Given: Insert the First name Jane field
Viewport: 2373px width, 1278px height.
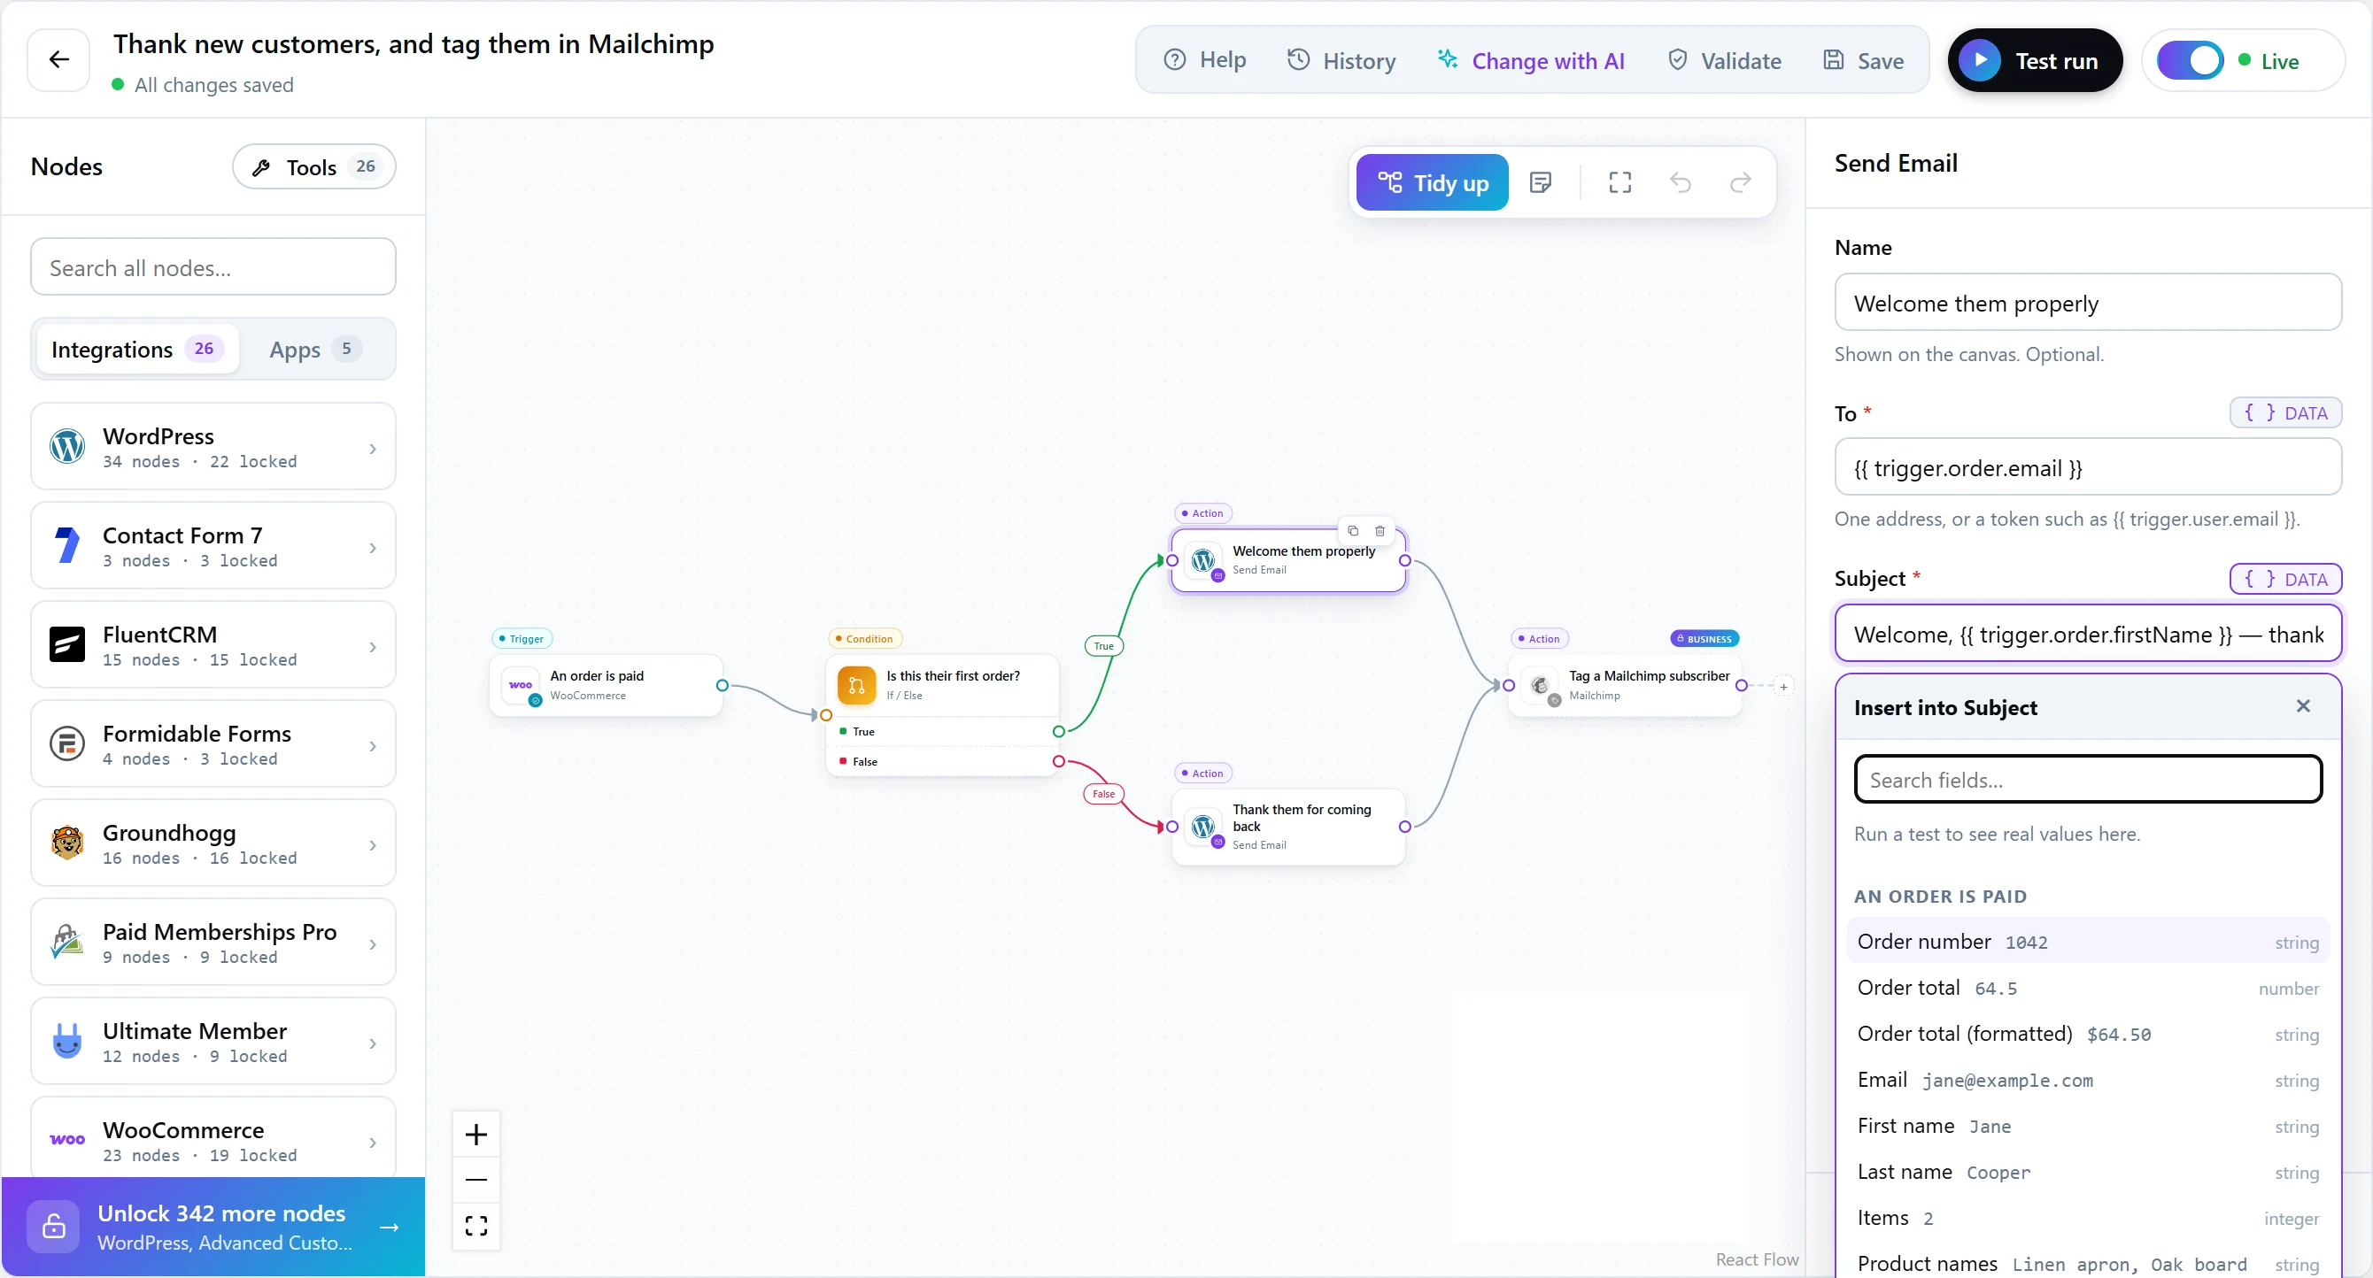Looking at the screenshot, I should pyautogui.click(x=2087, y=1126).
